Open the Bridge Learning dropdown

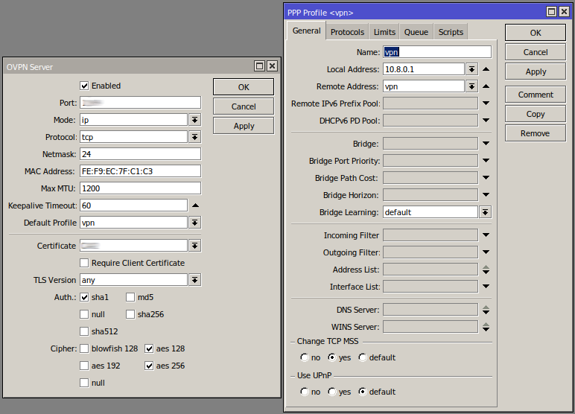[485, 212]
